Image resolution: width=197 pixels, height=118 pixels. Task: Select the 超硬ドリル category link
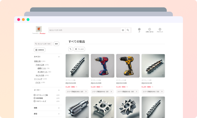click(x=42, y=68)
